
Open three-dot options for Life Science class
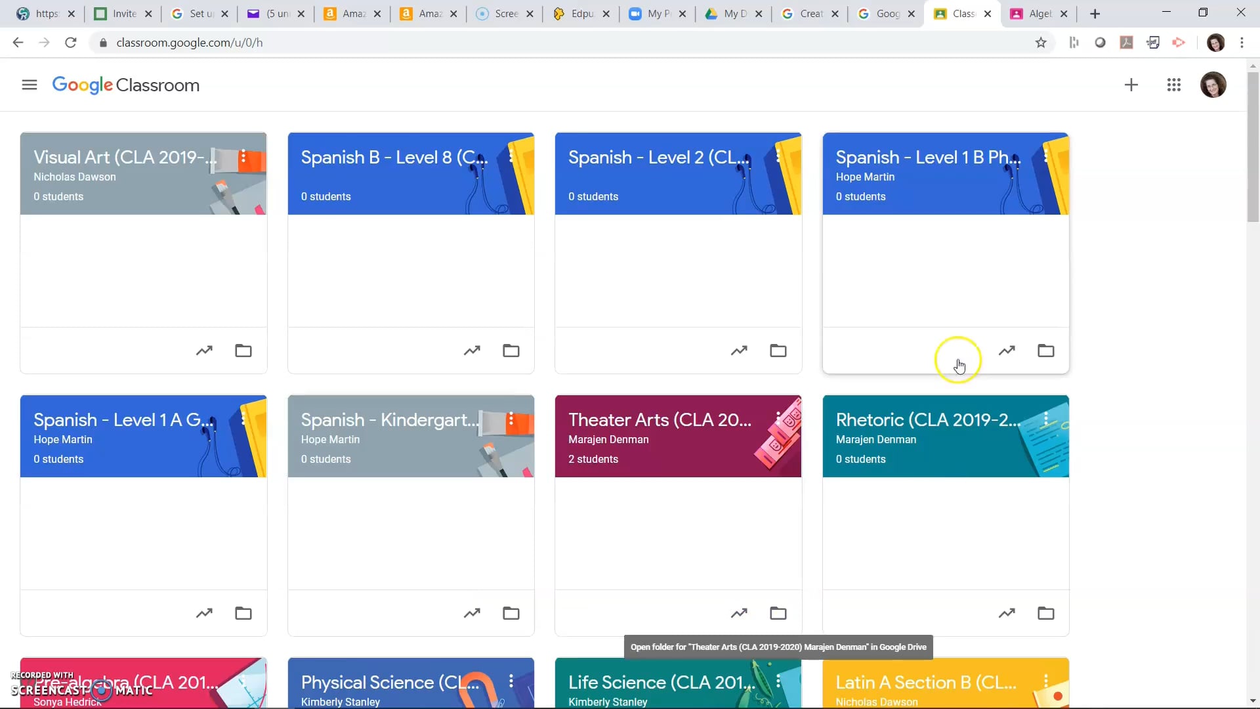tap(778, 681)
